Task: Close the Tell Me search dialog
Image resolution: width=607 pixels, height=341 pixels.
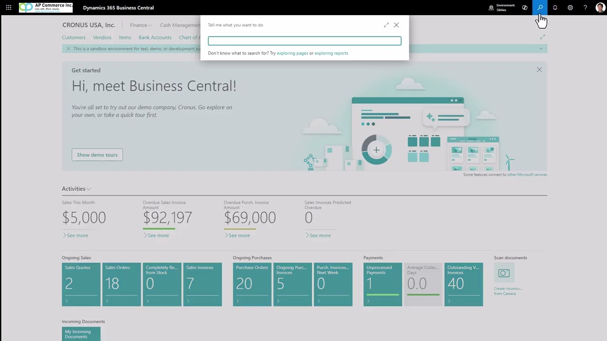Action: (x=396, y=25)
